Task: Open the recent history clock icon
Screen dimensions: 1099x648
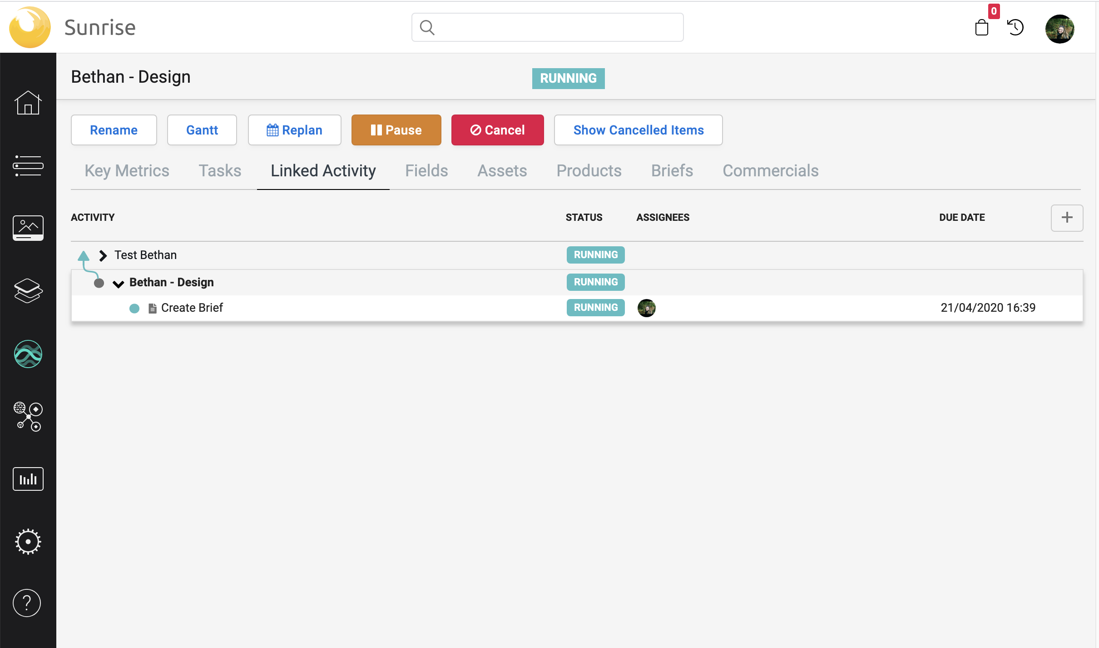Action: coord(1015,28)
